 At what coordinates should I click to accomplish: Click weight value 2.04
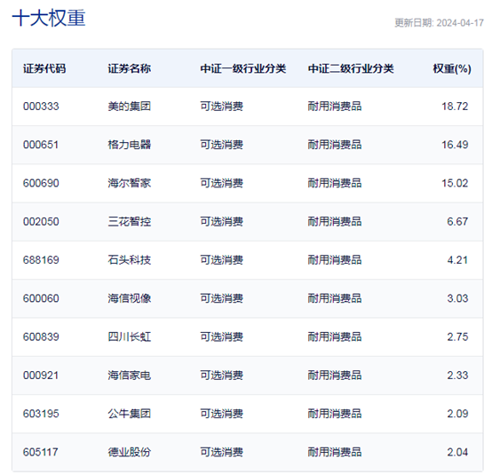[x=457, y=452]
